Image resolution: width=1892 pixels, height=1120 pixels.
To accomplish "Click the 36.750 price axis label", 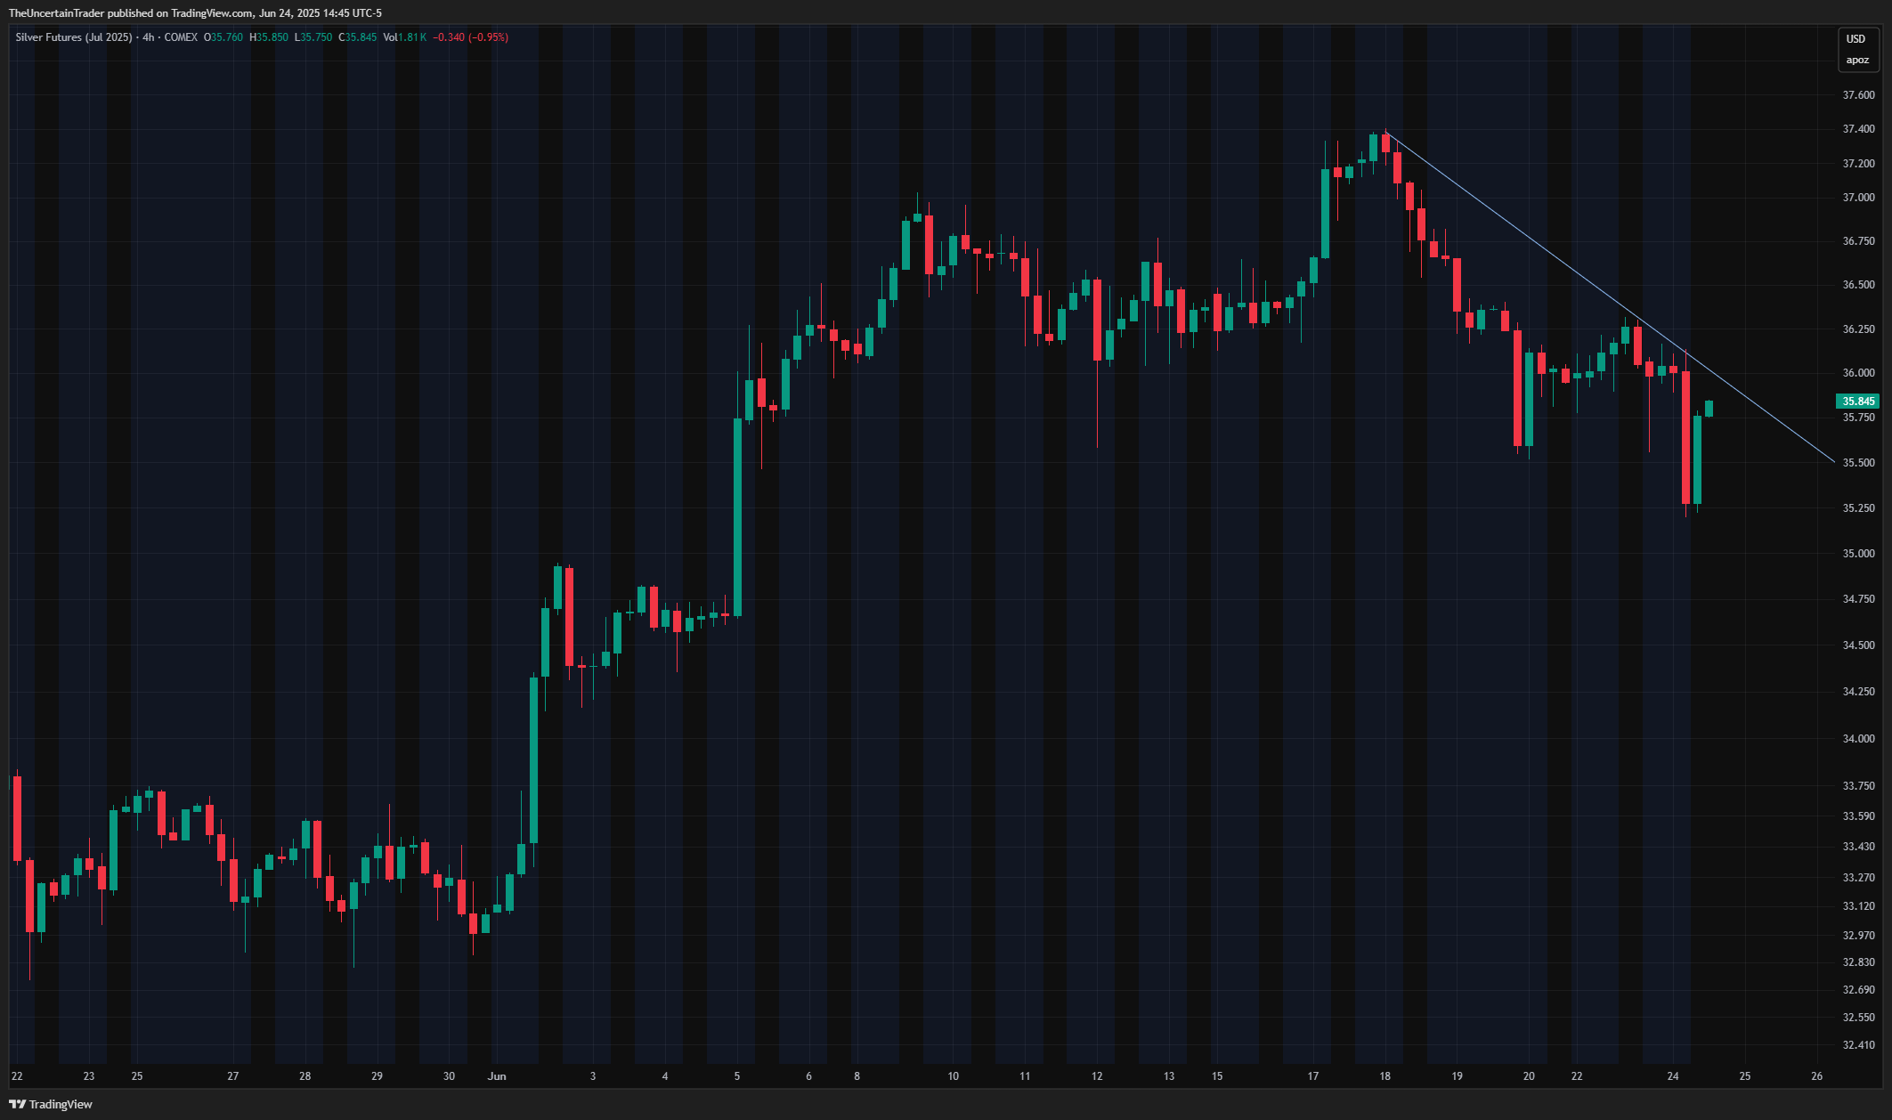I will coord(1858,241).
